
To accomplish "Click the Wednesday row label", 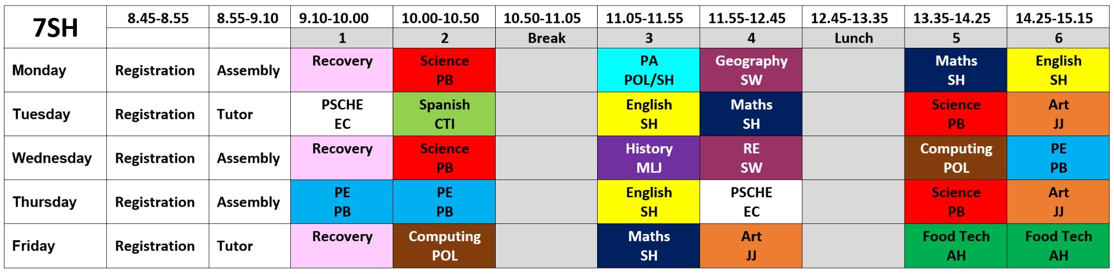I will click(52, 158).
